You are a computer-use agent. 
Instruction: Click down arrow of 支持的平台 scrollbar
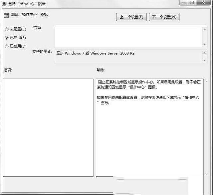(205, 60)
